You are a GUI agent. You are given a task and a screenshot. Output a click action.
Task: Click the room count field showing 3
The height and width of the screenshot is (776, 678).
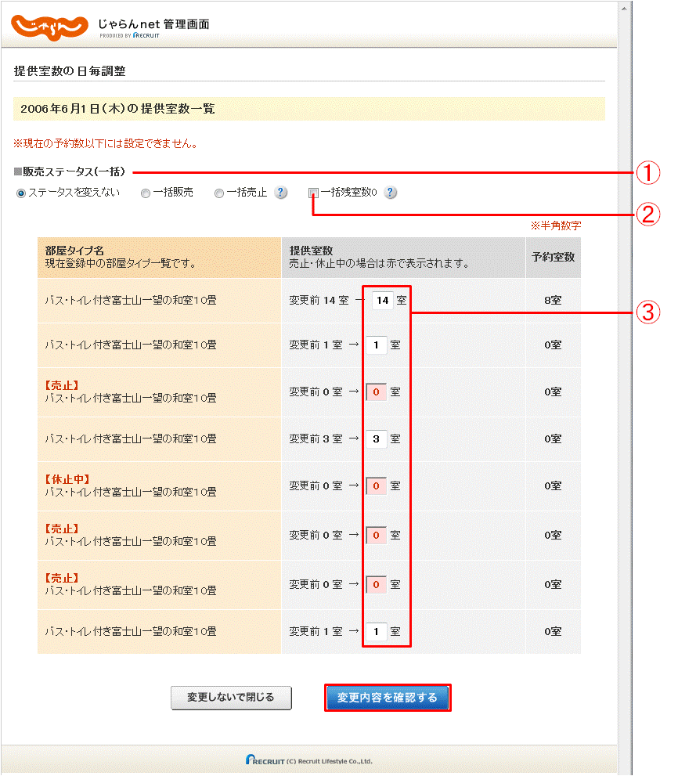376,439
